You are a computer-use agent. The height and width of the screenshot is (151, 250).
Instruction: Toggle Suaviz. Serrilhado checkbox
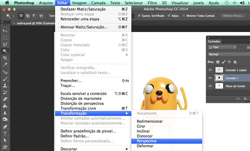[139, 15]
